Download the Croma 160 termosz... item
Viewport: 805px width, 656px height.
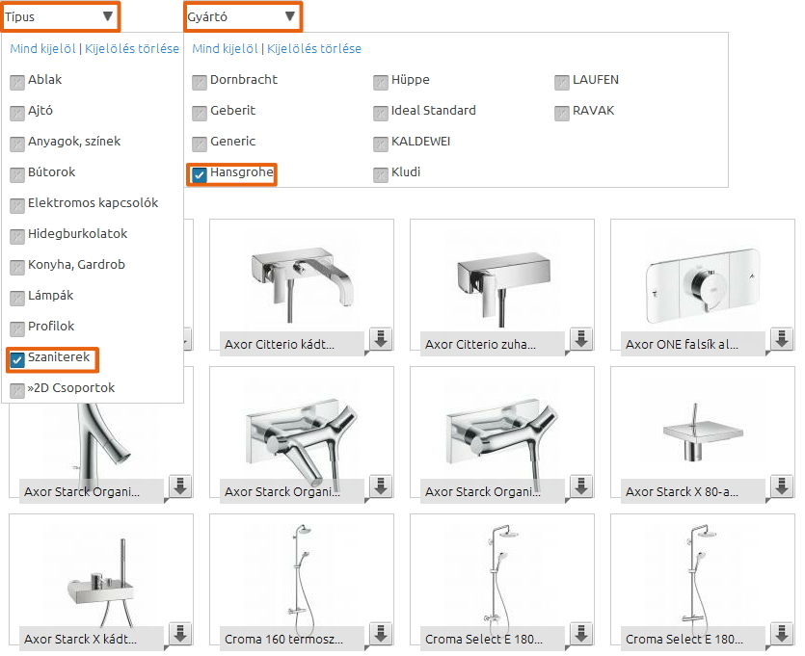pyautogui.click(x=381, y=634)
